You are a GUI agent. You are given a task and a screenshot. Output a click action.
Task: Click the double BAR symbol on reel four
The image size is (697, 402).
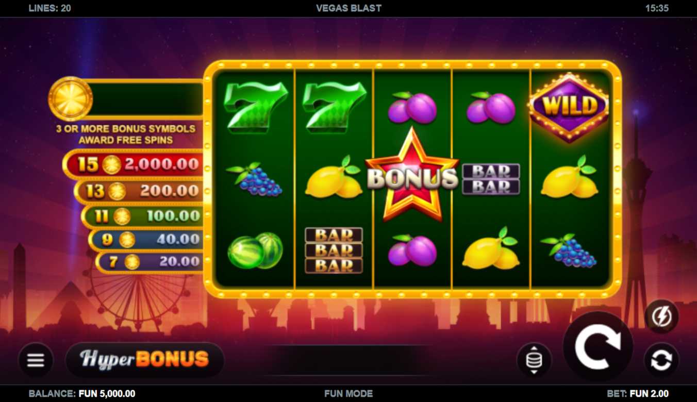click(491, 179)
